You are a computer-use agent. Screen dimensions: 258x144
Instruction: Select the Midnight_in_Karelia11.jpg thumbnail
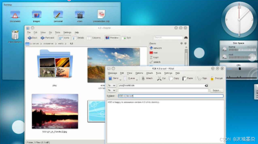pos(55,111)
